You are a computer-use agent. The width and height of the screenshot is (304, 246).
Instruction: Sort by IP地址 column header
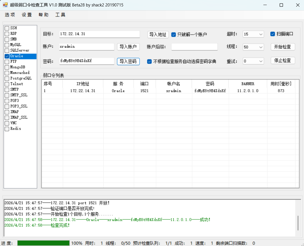point(83,84)
